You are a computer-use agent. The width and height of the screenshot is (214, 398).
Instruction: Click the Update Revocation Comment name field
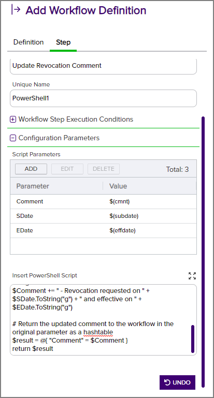coord(103,66)
